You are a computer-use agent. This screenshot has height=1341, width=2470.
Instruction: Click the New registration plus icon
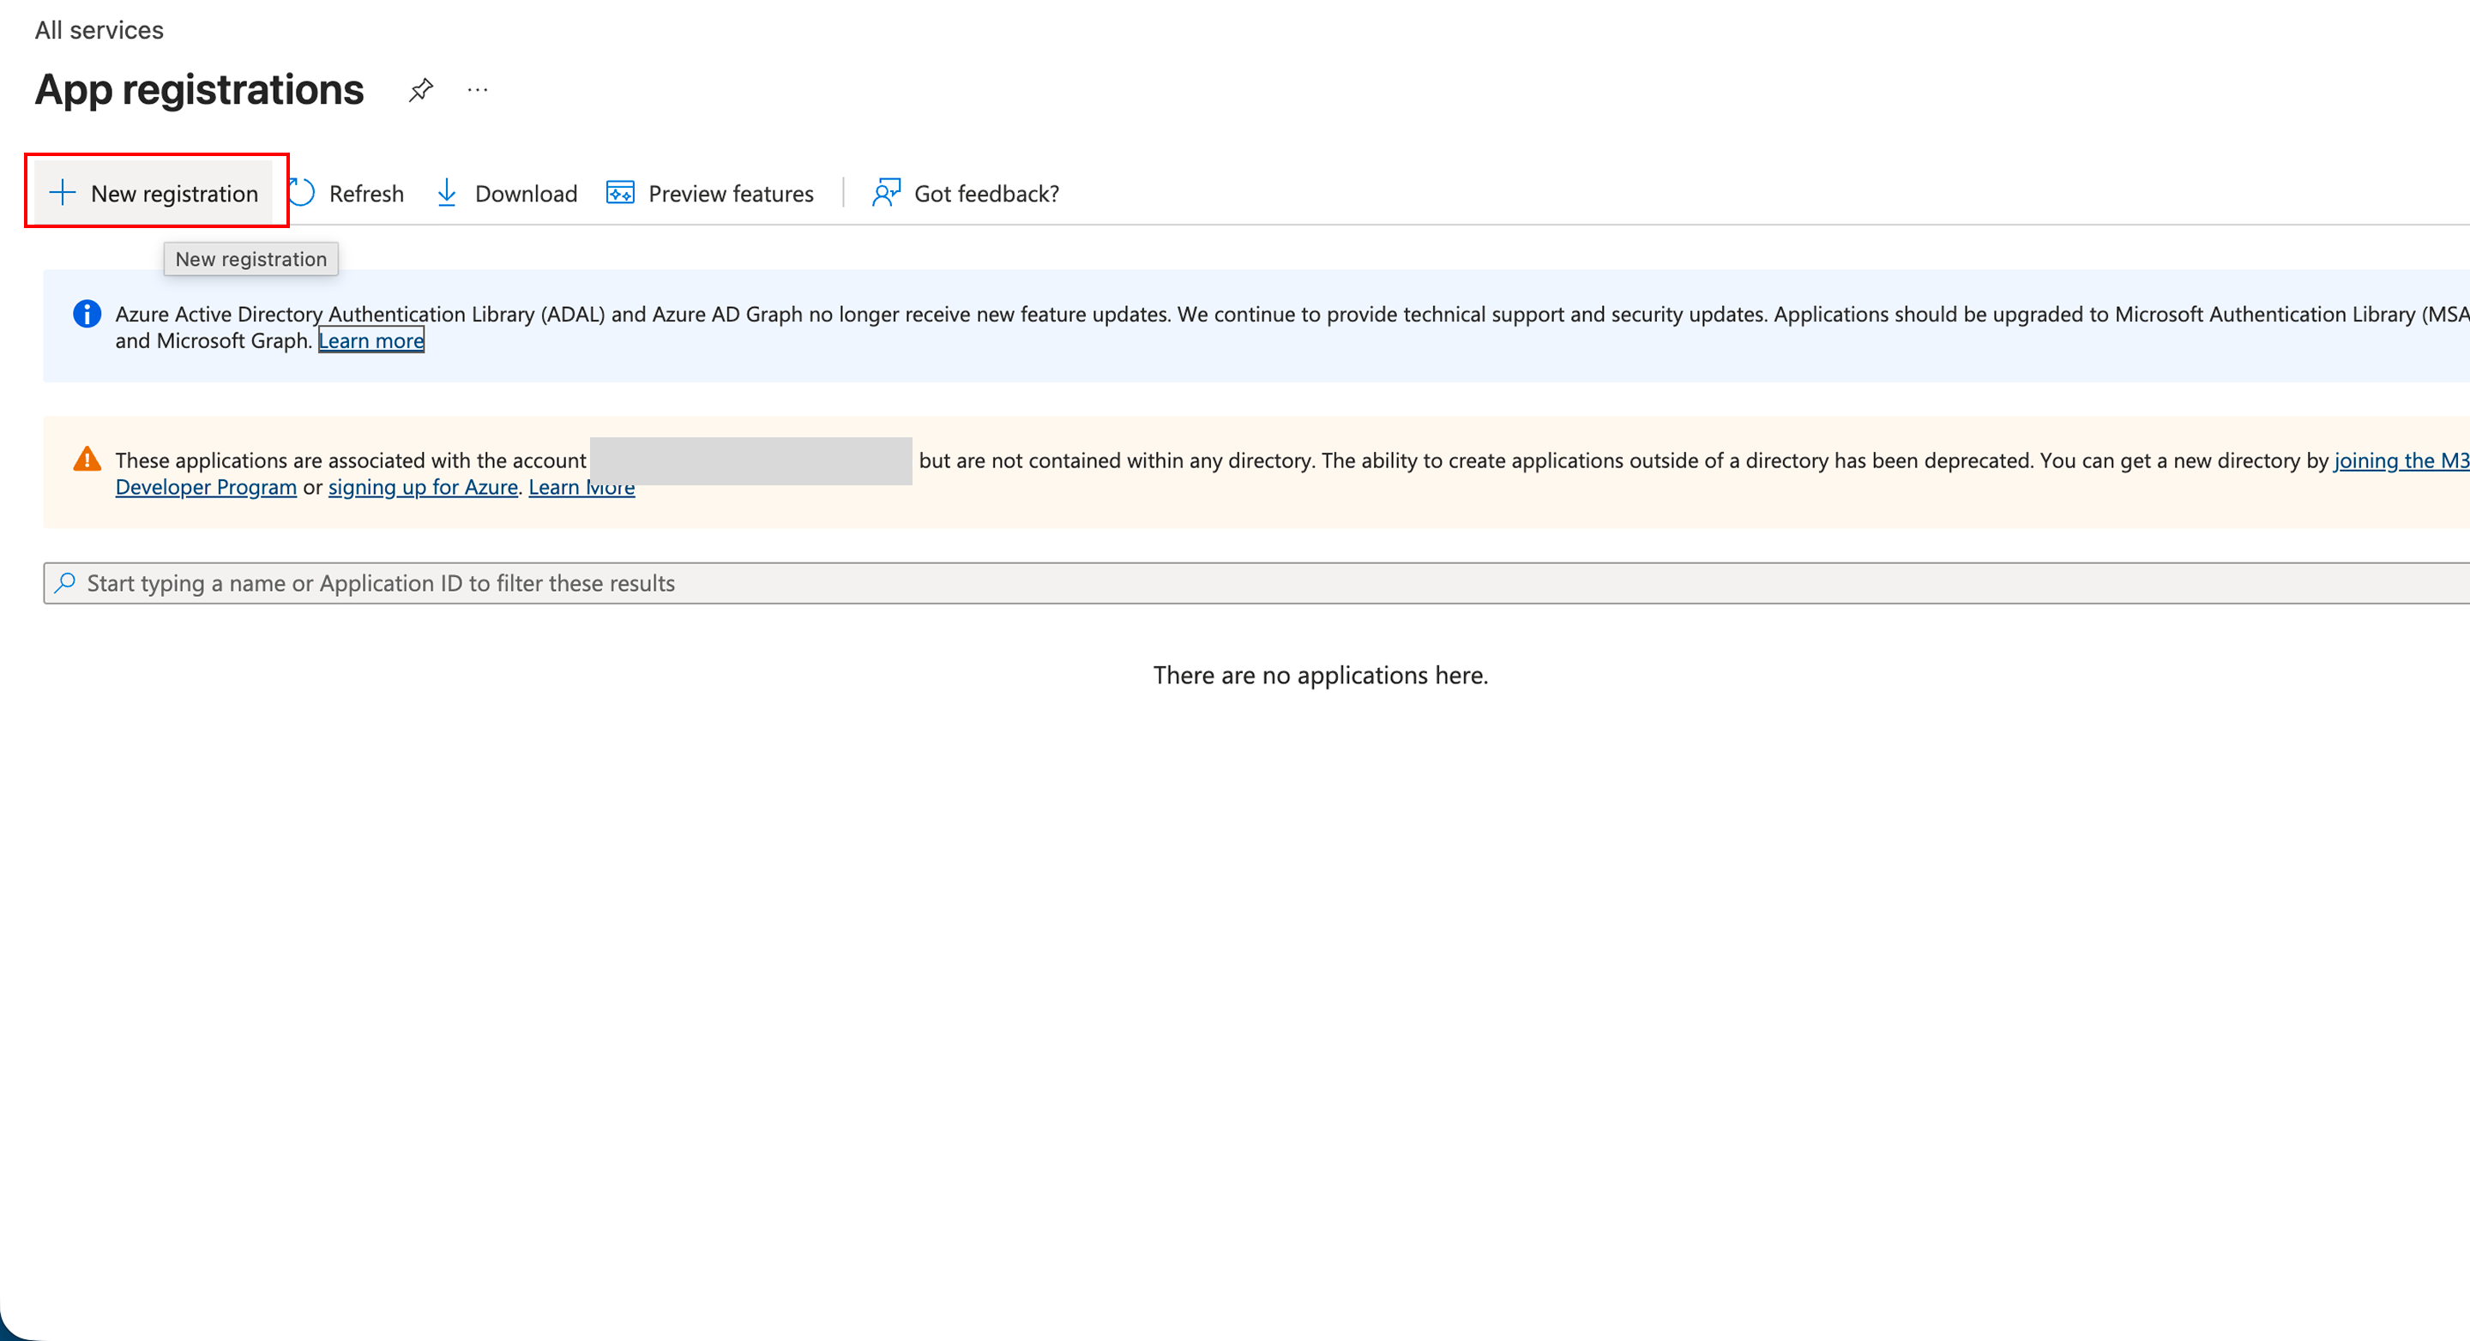[63, 193]
